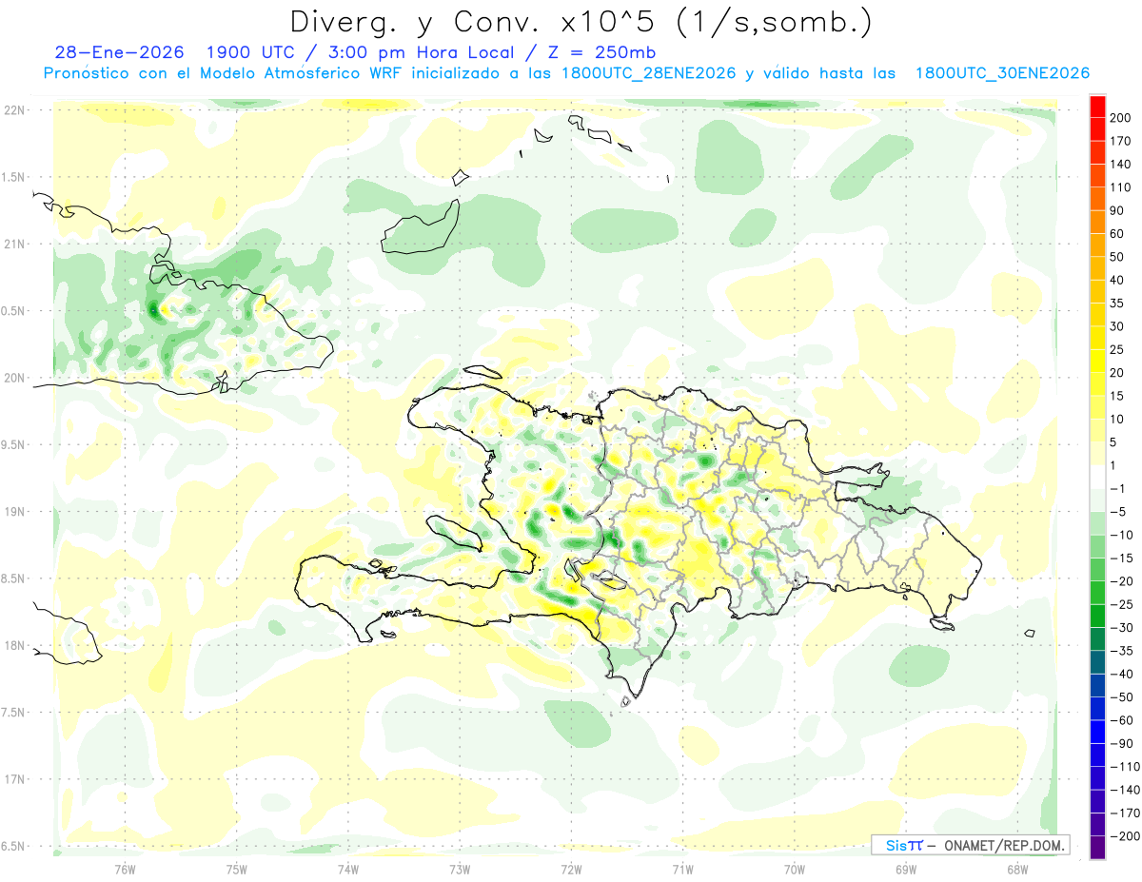Click the positive '5' colorbar value
The image size is (1142, 882).
click(1113, 442)
